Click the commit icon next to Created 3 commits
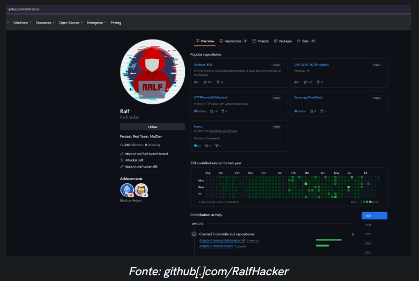The image size is (419, 281). [194, 234]
